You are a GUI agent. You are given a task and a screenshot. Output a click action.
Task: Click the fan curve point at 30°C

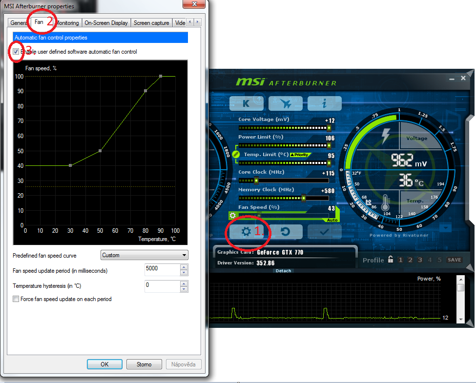(70, 165)
